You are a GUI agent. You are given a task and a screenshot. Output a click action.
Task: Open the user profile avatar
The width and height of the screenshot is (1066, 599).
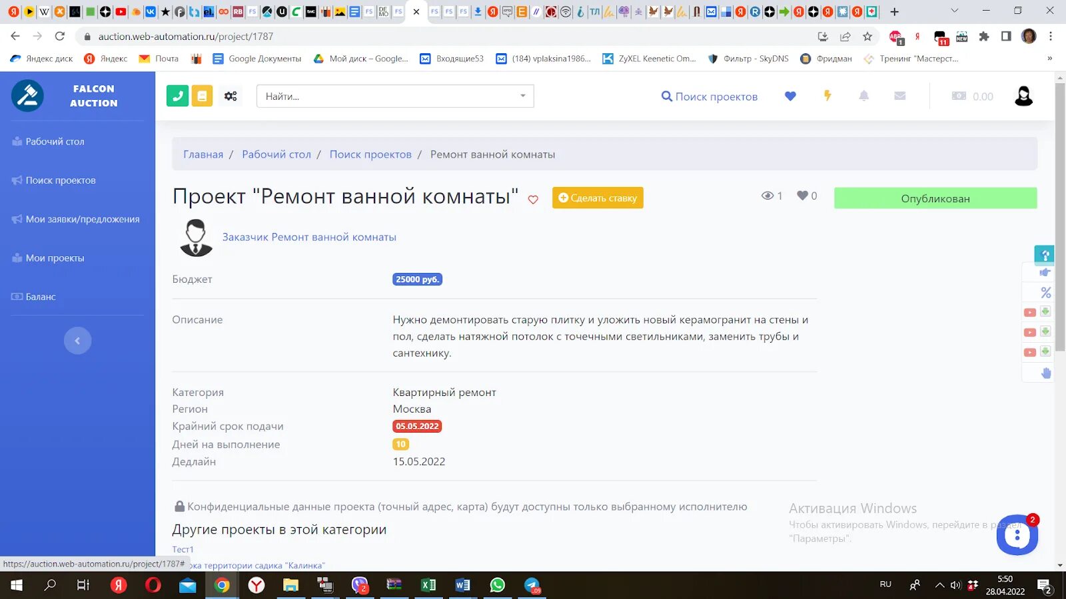tap(1023, 97)
